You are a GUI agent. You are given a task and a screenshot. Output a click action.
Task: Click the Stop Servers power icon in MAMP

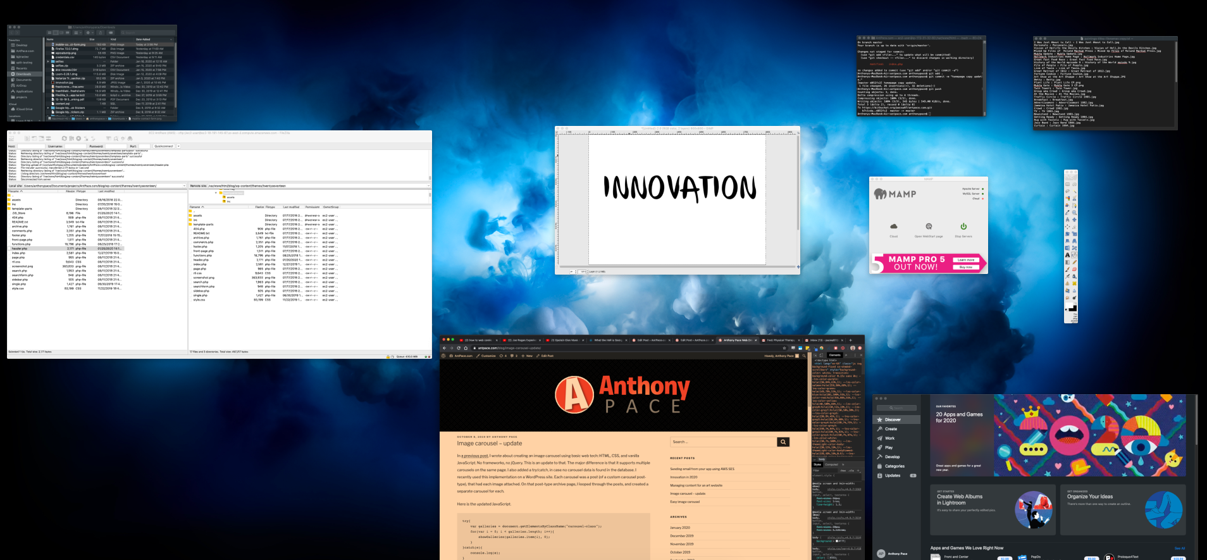[x=963, y=227]
